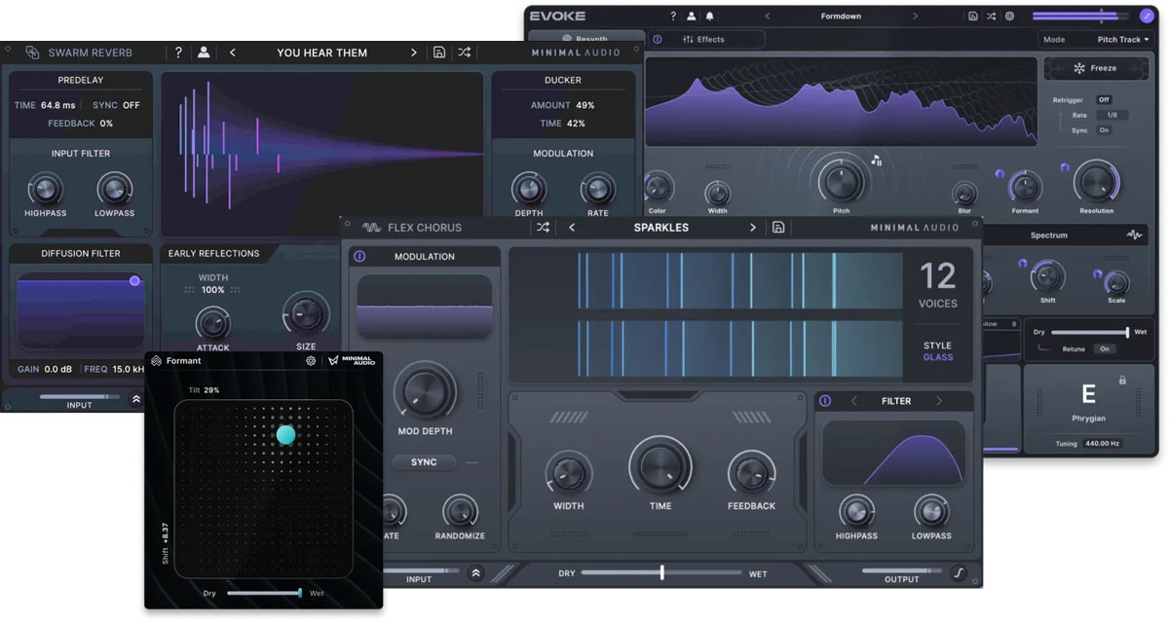Toggle predelay SYNC OFF in Swarm Reverb

point(116,105)
